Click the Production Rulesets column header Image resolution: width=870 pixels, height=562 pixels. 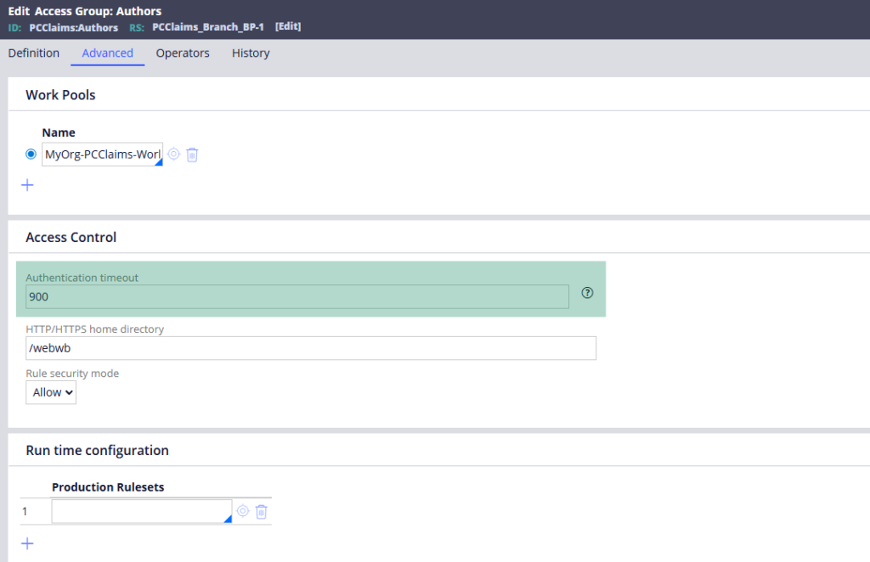click(108, 487)
